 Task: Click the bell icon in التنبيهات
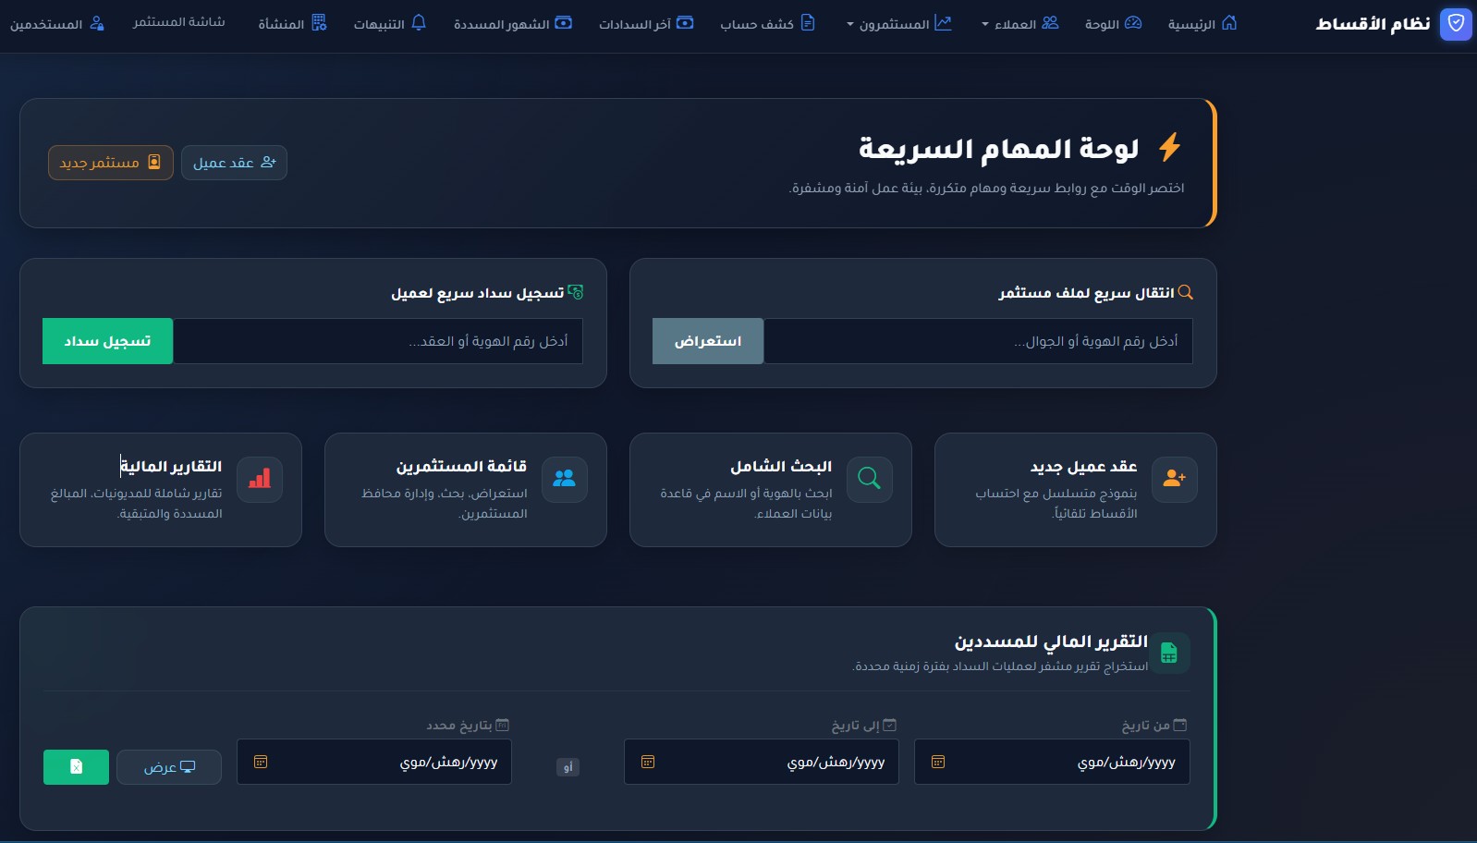[419, 22]
